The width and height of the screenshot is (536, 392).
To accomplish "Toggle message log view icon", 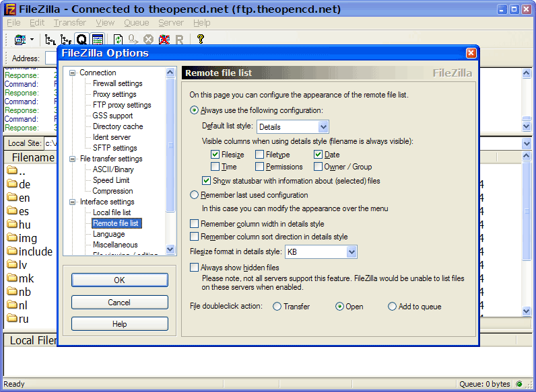I will pyautogui.click(x=98, y=40).
